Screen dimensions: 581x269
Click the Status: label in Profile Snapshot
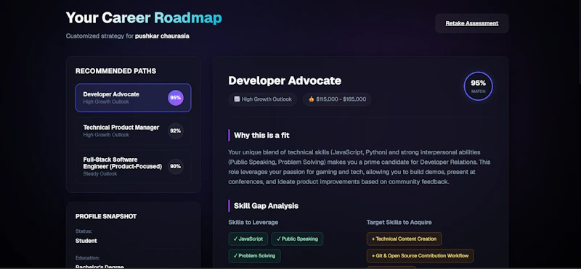click(x=84, y=231)
